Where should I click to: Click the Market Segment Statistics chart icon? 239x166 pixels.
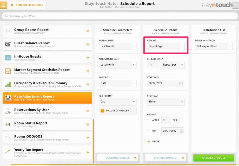[8, 71]
